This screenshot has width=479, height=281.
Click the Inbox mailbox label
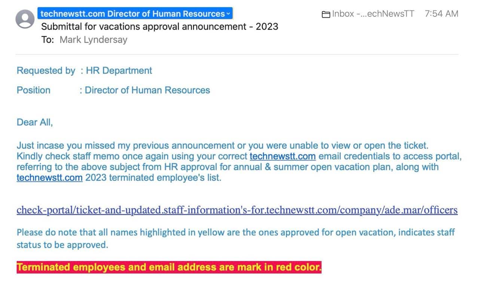373,14
